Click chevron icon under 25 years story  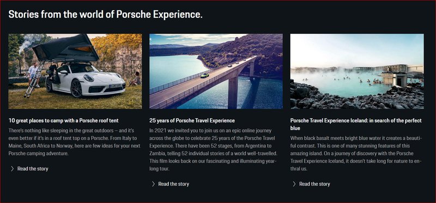tap(153, 184)
